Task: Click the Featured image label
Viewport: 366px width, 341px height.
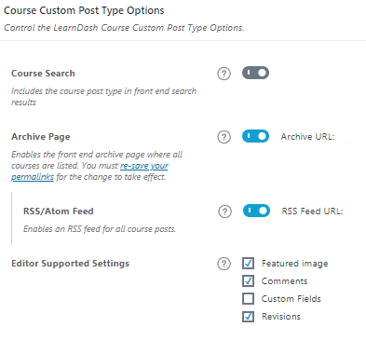Action: point(294,264)
